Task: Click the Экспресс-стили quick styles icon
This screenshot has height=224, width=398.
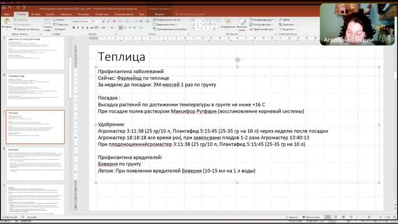Action: [x=243, y=22]
